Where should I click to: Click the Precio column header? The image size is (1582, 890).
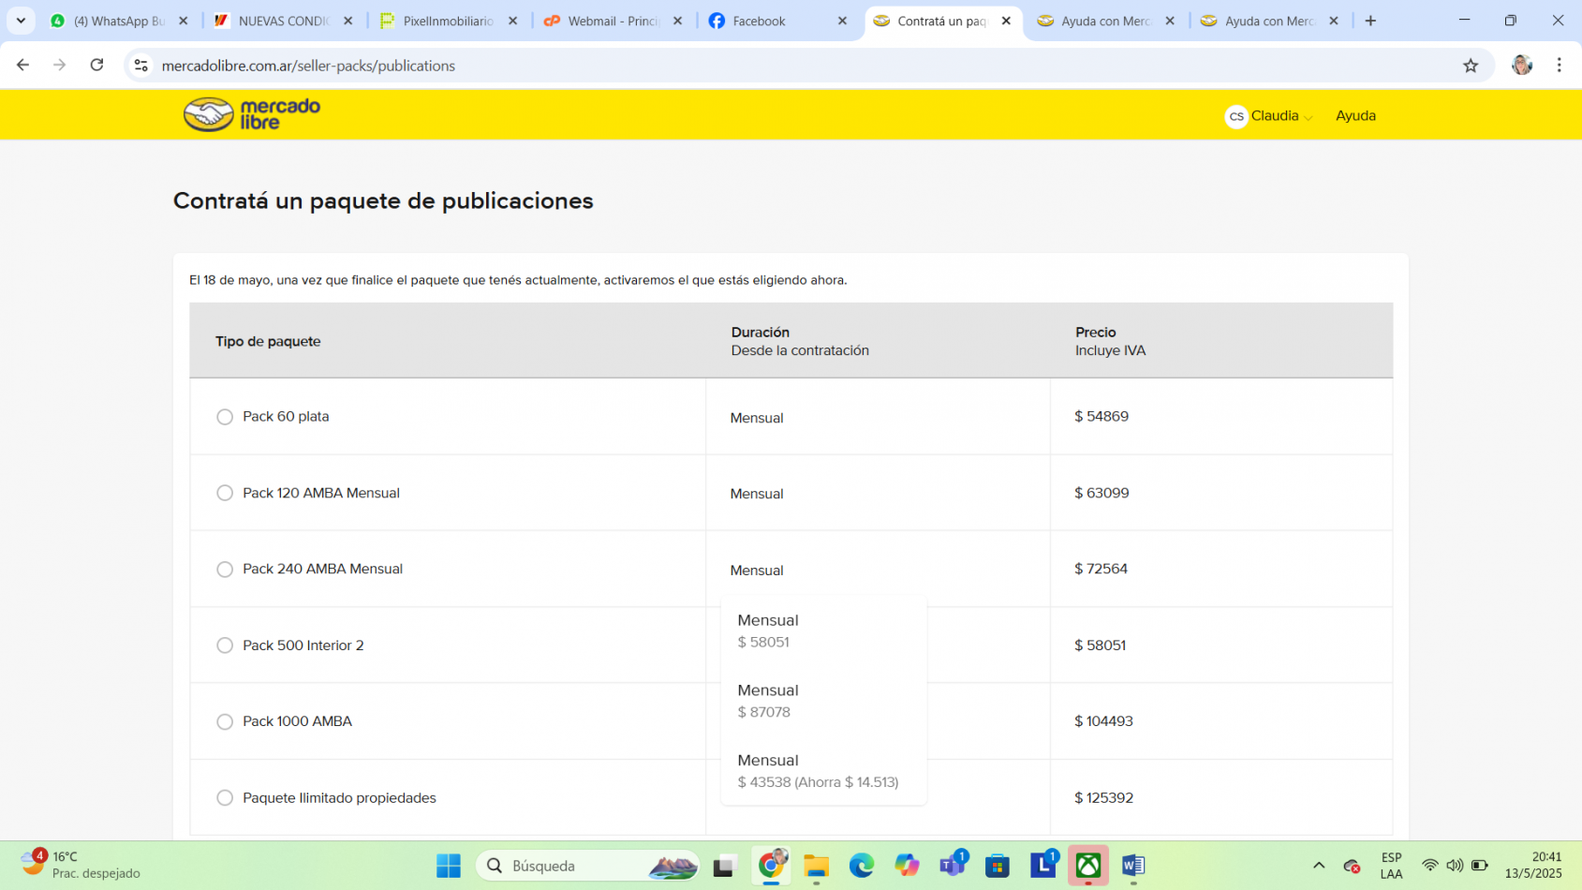(x=1096, y=333)
